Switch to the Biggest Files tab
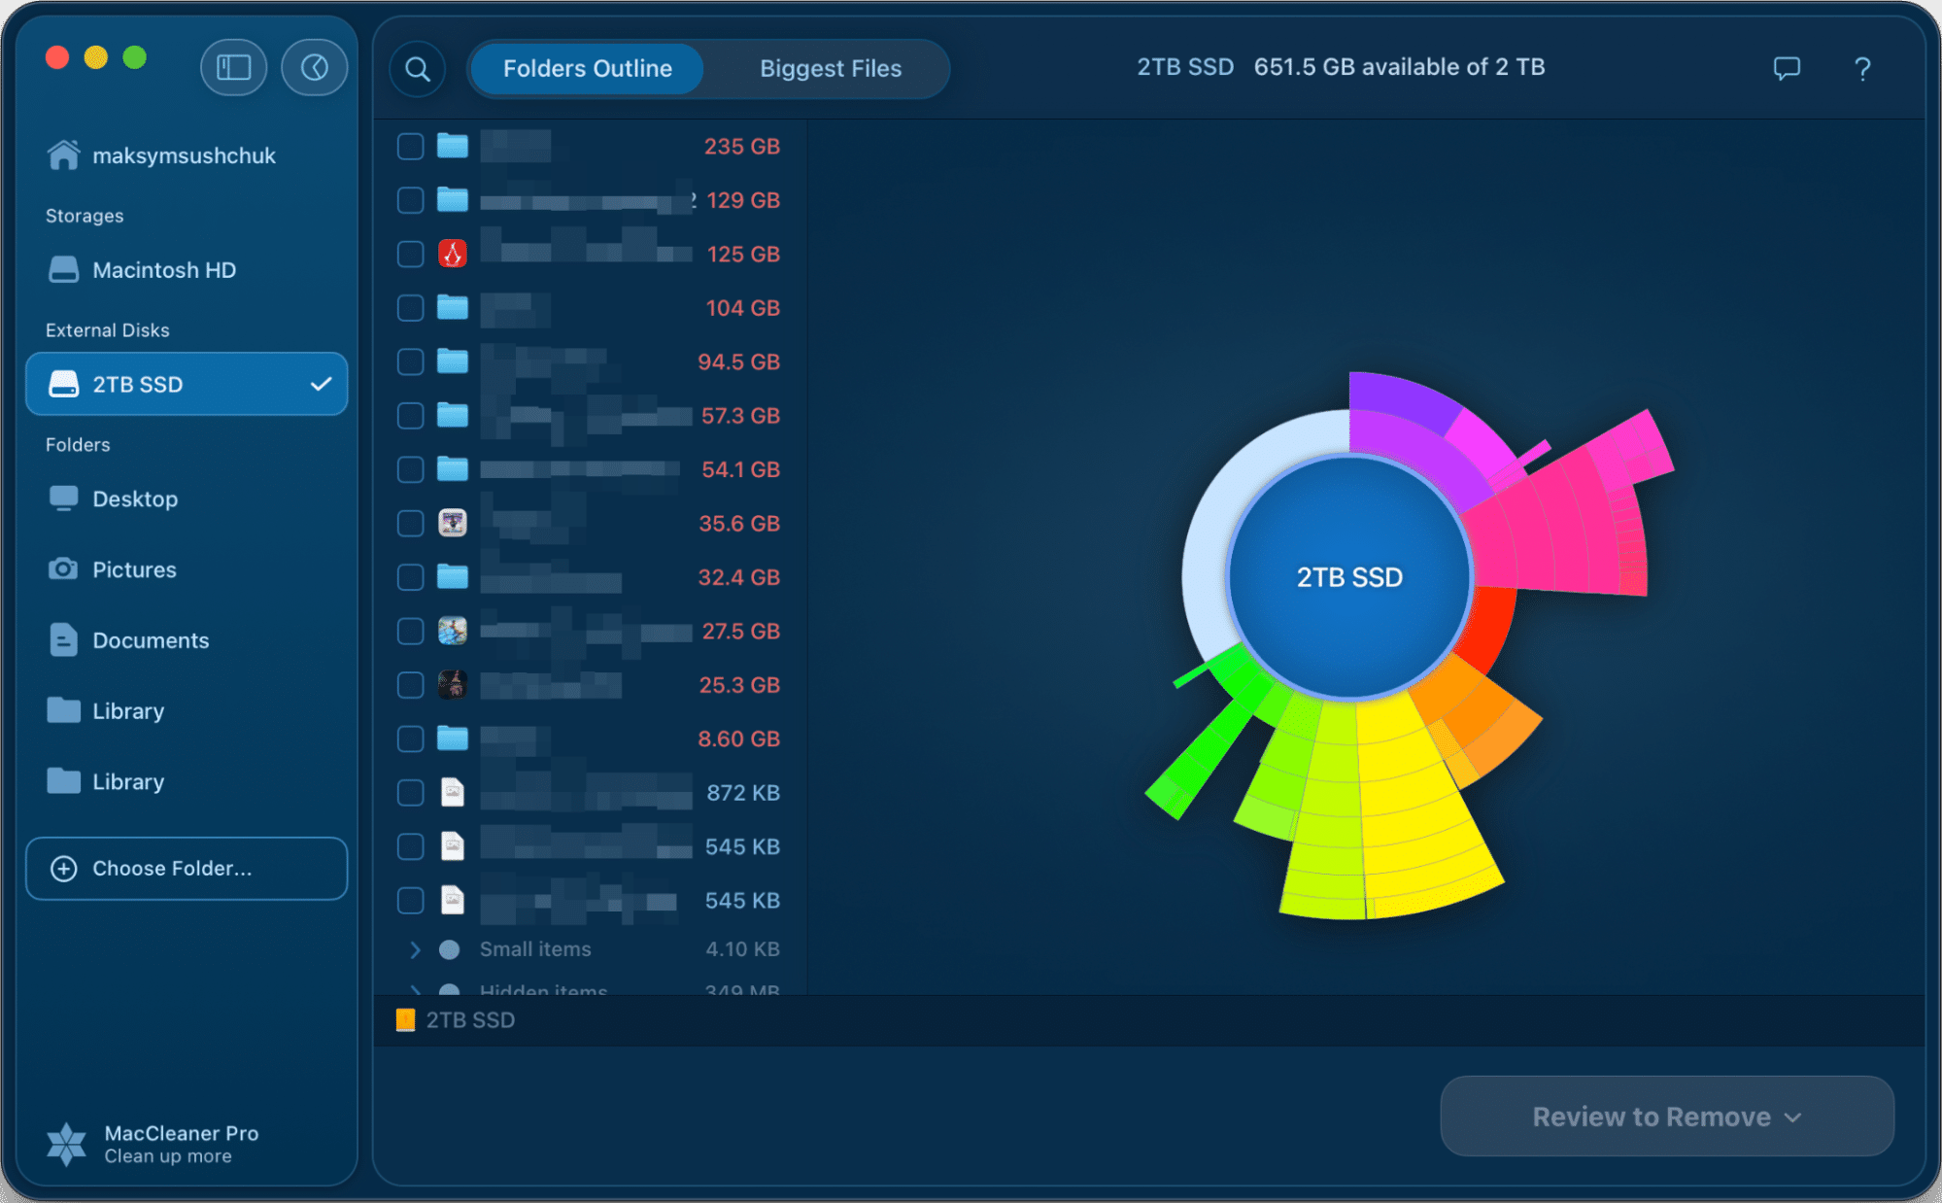 [x=830, y=68]
